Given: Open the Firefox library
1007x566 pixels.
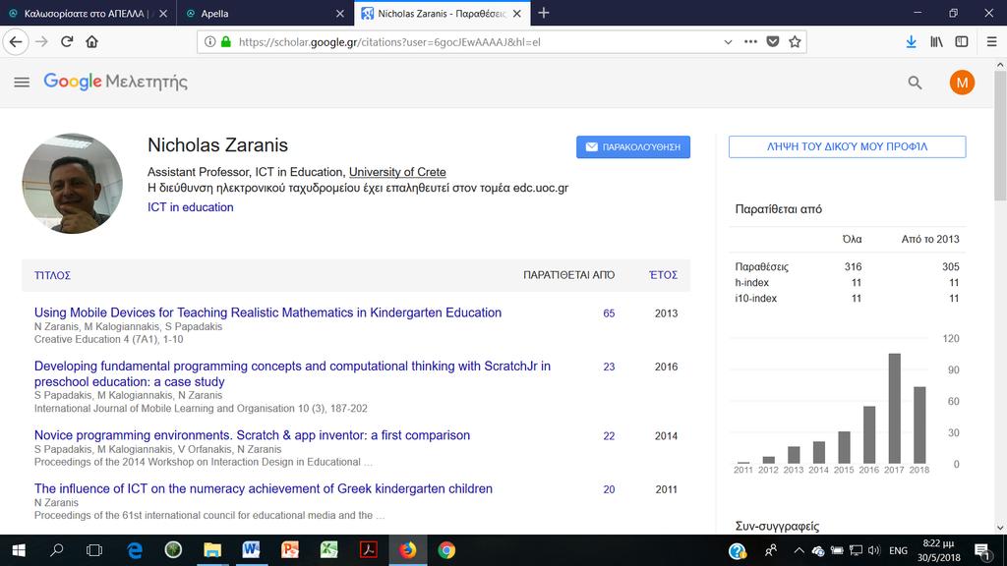Looking at the screenshot, I should pos(936,41).
